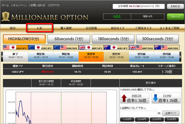Choose HIGH with red up arrow
The height and width of the screenshot is (124, 185).
[x=135, y=98]
